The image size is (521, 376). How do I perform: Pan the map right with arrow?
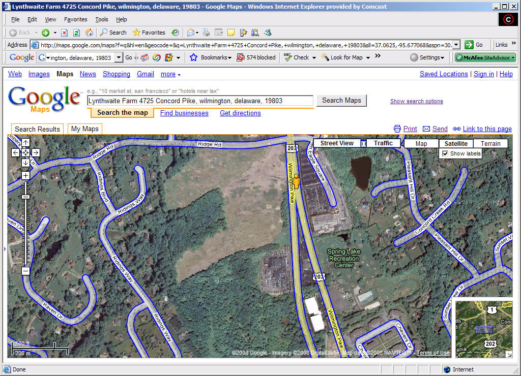click(x=36, y=152)
